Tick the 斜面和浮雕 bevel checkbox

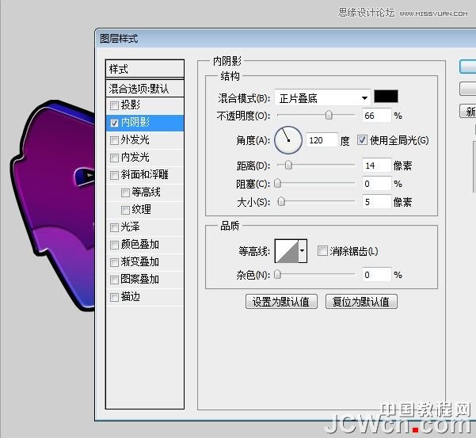point(114,175)
